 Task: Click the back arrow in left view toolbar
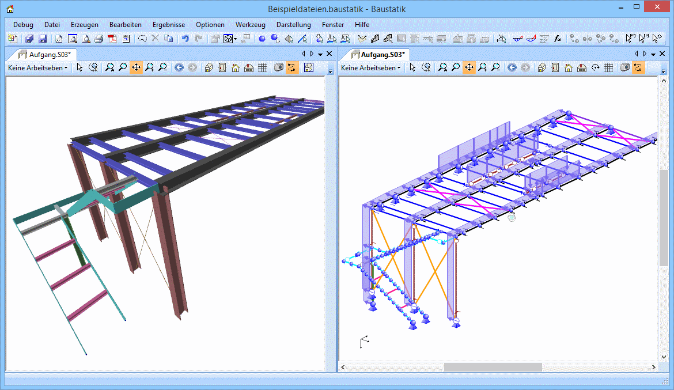tap(179, 68)
